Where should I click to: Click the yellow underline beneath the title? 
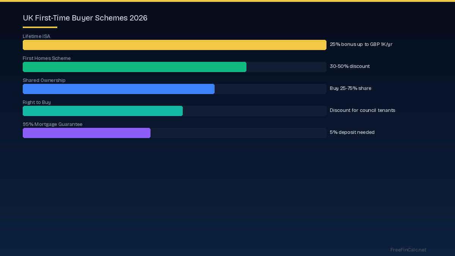click(x=40, y=27)
